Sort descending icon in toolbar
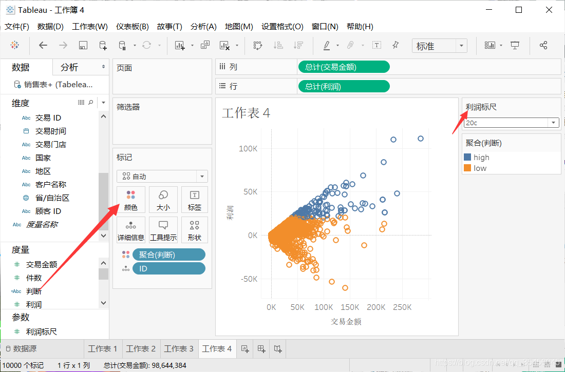Screen dimensions: 565x372 (x=298, y=45)
